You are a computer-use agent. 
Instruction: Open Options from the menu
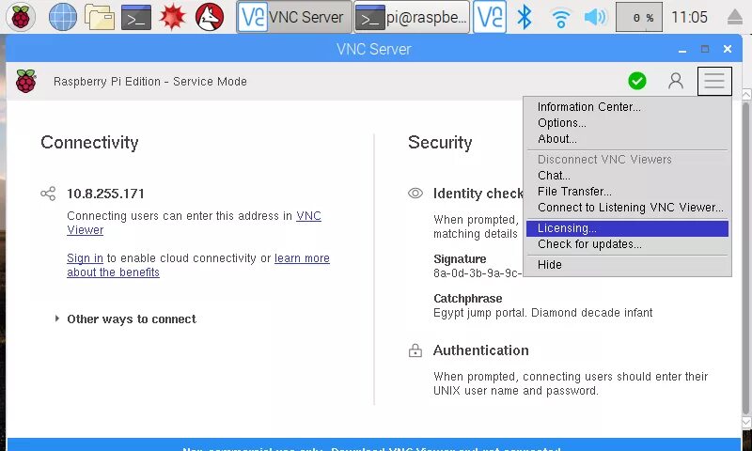coord(627,123)
